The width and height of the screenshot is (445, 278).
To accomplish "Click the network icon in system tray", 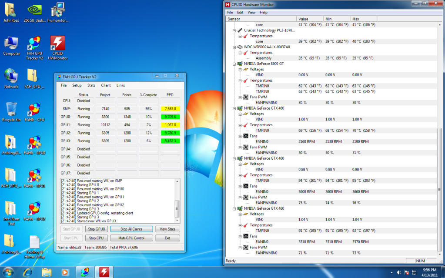I will point(414,273).
